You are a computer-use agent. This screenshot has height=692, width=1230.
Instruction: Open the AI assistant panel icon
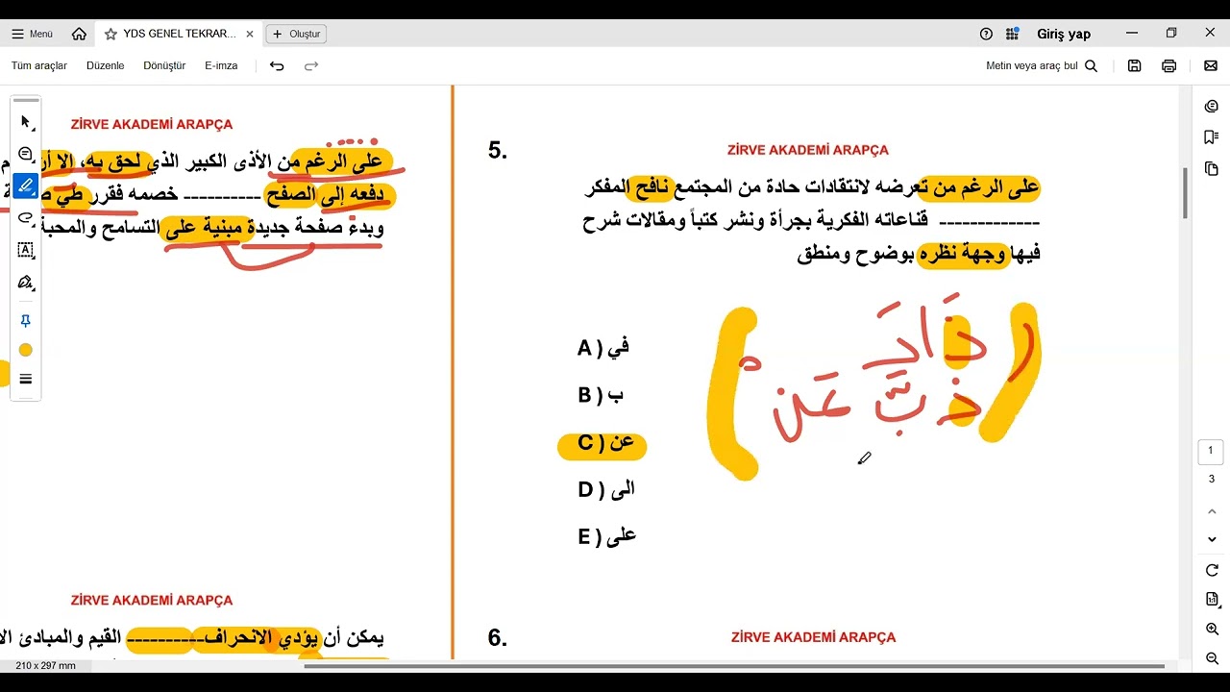point(1212,107)
